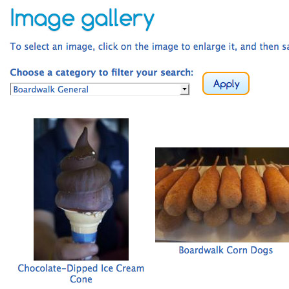Screen dimensions: 289x289
Task: Click the word 'Cone' in the caption
Action: click(x=81, y=279)
